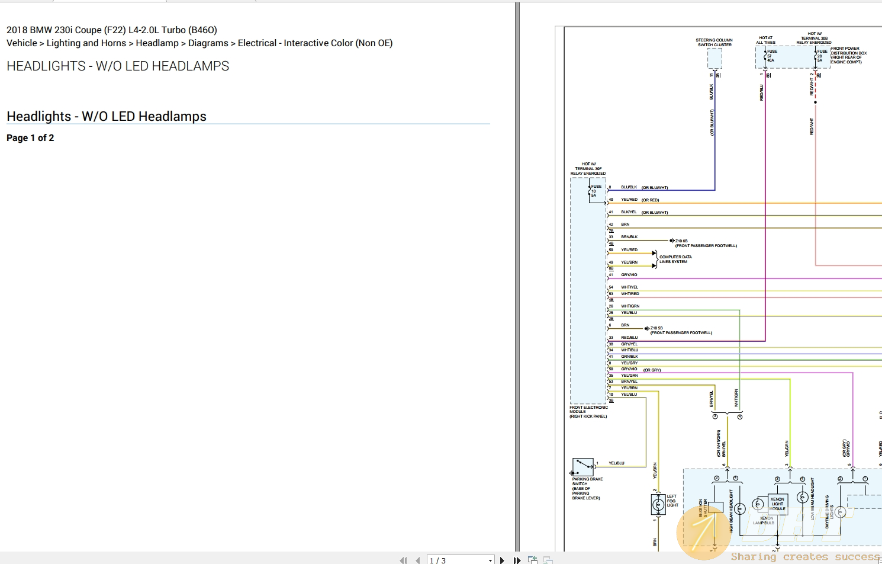Click the XENON LIGHT MODULE box
Image resolution: width=882 pixels, height=564 pixels.
(777, 504)
